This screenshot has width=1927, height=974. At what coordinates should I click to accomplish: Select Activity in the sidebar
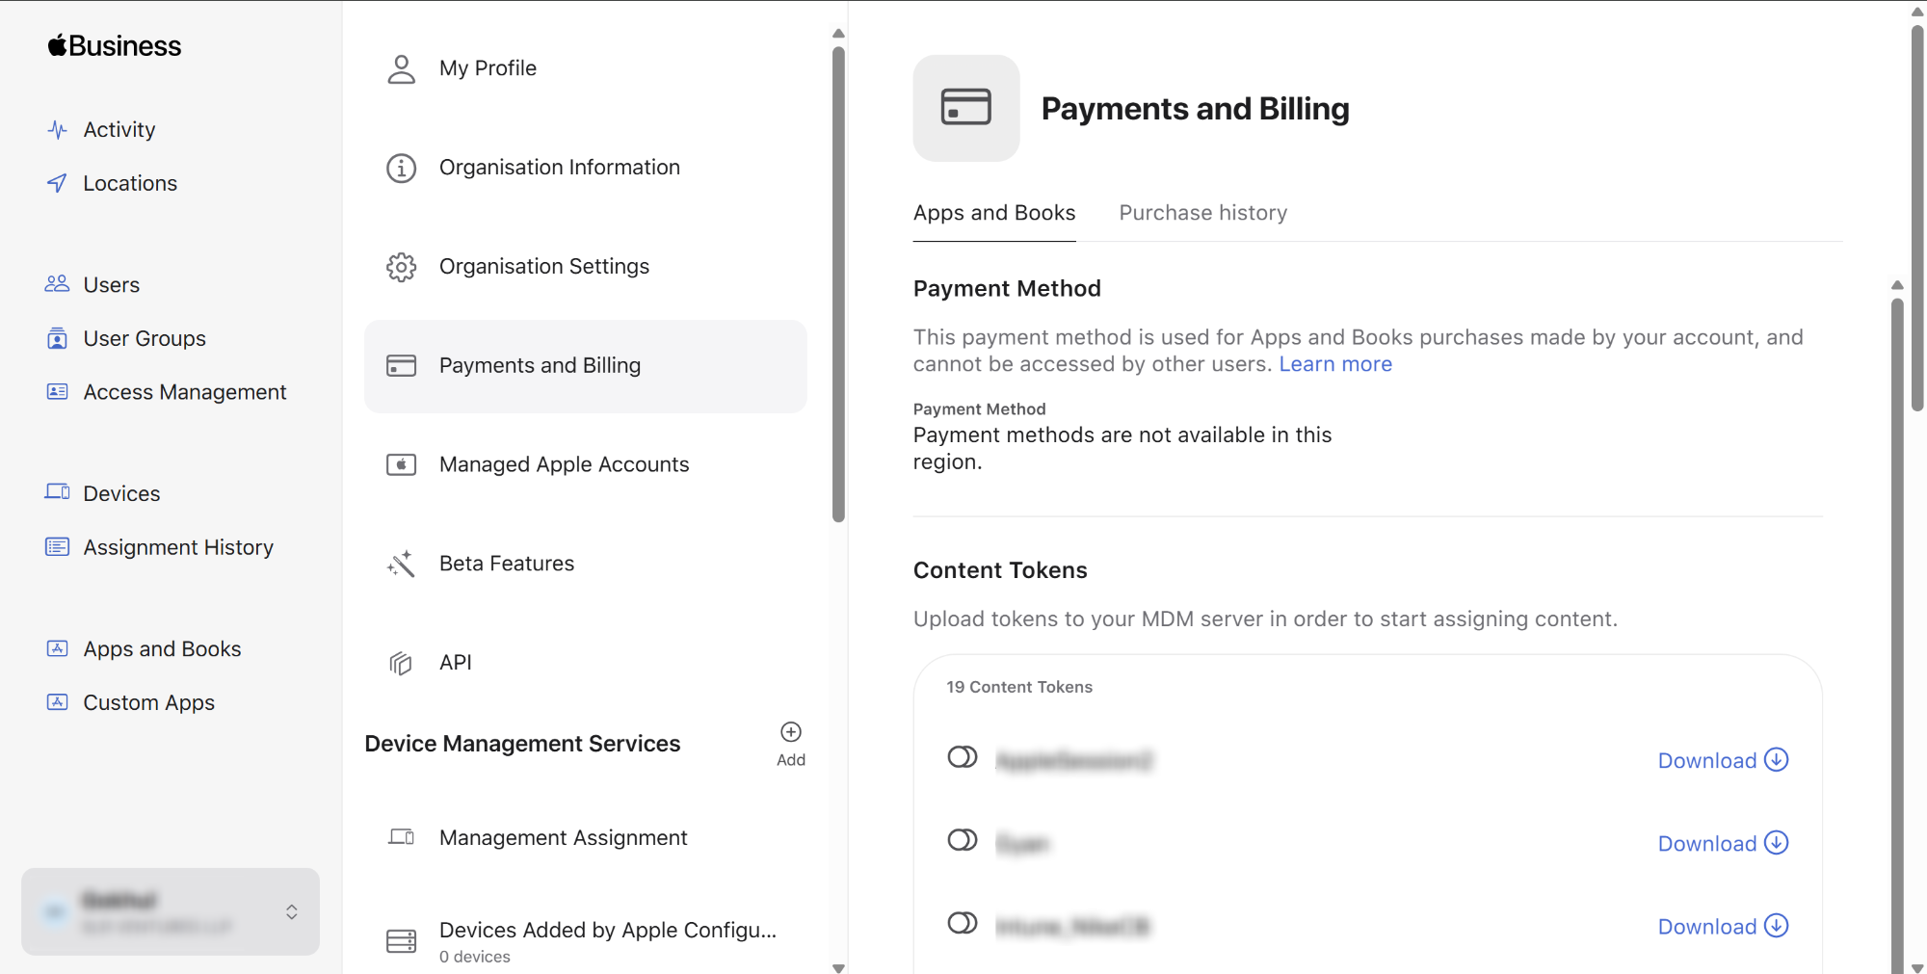click(x=119, y=129)
